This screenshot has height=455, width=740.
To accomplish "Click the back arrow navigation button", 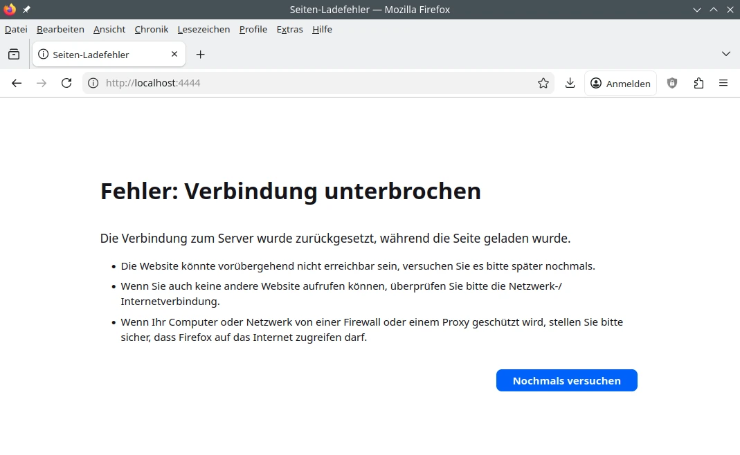I will [17, 84].
